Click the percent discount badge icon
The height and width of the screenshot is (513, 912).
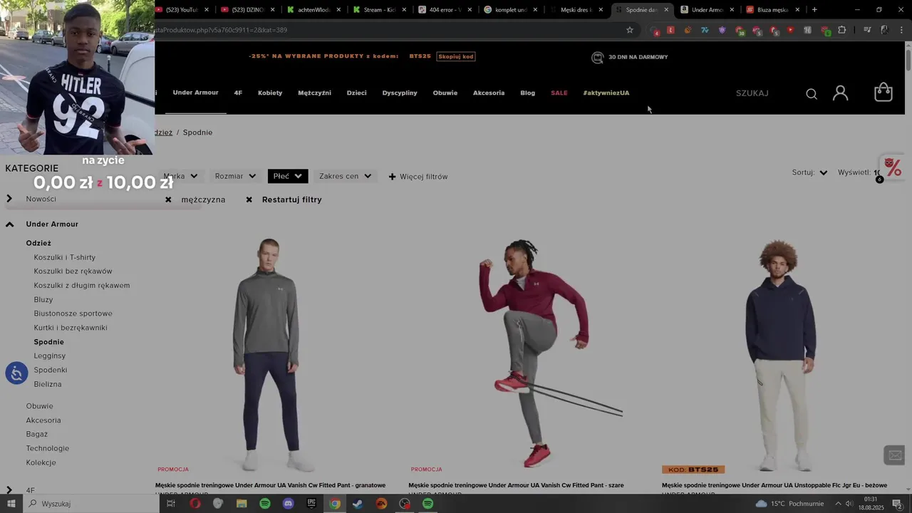point(892,167)
